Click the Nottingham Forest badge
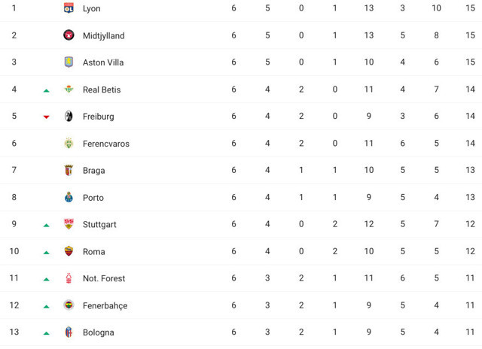 (x=69, y=278)
